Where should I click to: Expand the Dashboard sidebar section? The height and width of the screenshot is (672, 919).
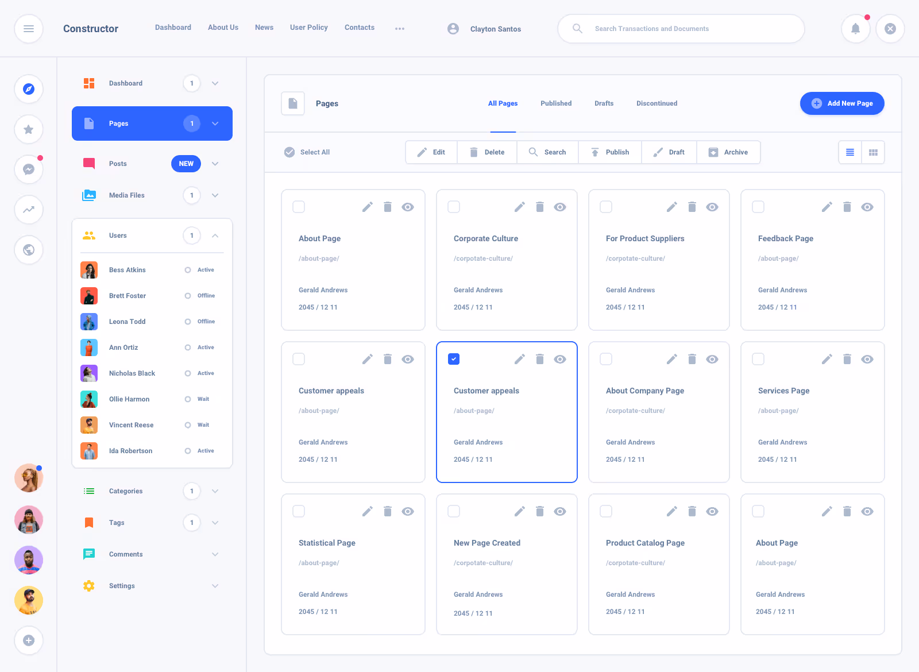click(x=215, y=83)
